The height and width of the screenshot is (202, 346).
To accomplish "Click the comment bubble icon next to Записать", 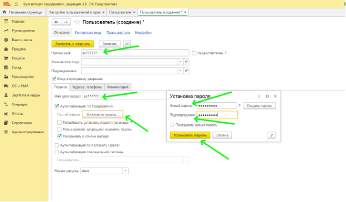I will [x=127, y=44].
